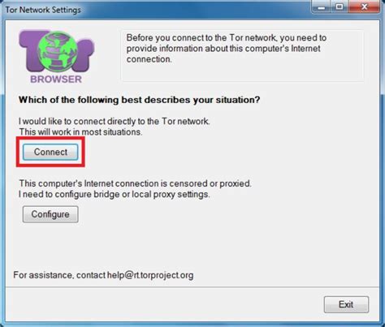The image size is (385, 327).
Task: Click the purple BROWSER label under logo
Action: (x=56, y=80)
